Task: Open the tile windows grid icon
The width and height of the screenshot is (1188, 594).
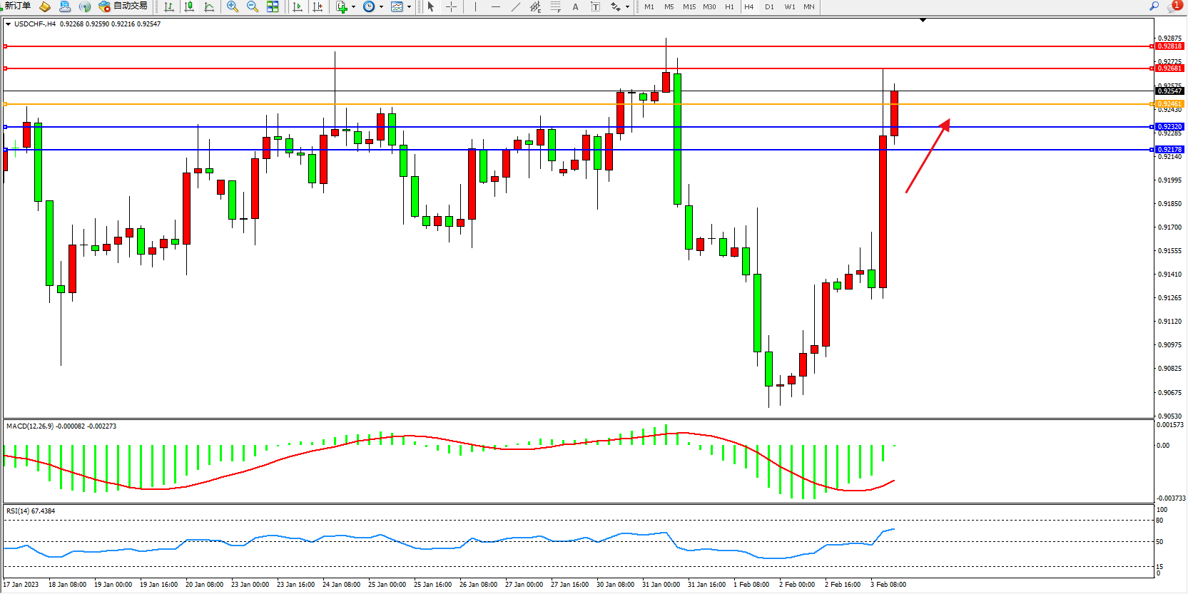Action: [273, 6]
